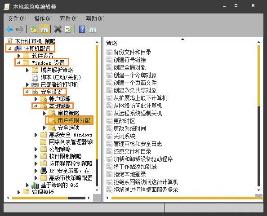
Task: Select the 加载和卸载设备驱动程序 policy
Action: coord(143,159)
